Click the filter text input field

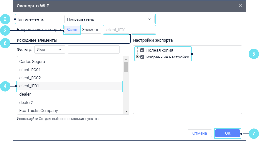[x=93, y=49]
